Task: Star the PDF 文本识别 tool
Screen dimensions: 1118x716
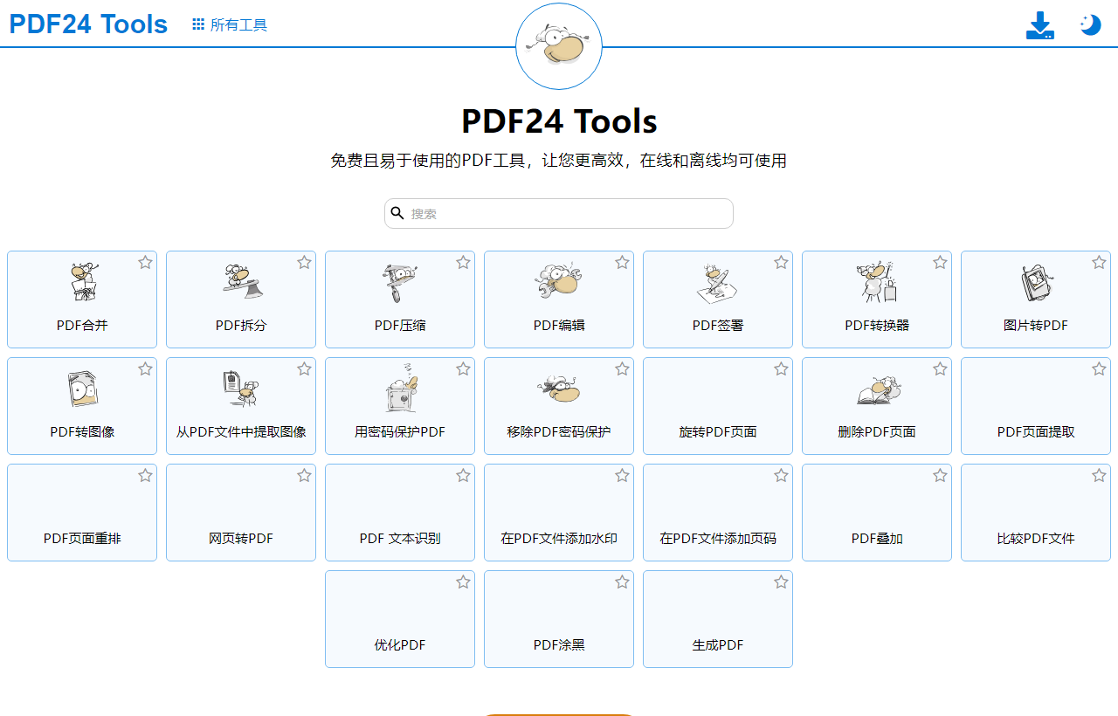Action: pos(463,475)
